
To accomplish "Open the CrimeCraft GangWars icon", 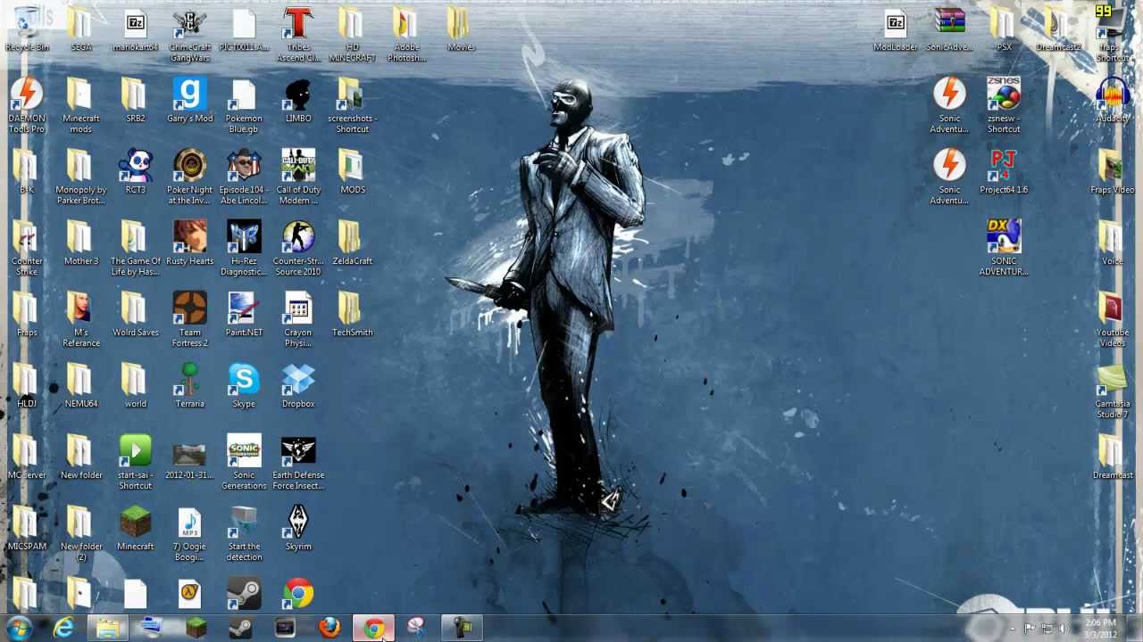I will (x=189, y=35).
